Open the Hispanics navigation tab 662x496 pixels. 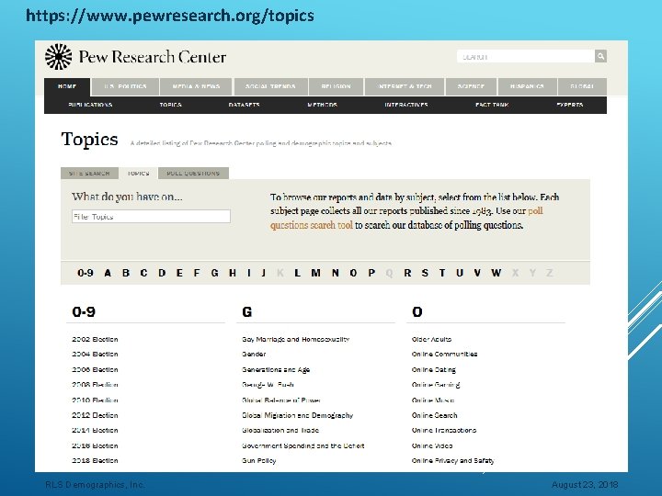(x=527, y=86)
